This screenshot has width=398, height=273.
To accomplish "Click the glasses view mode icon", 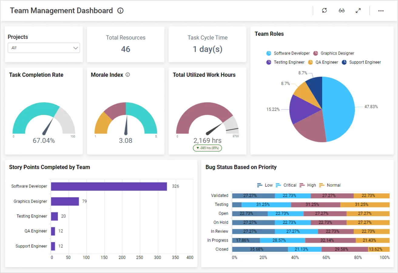I will 342,11.
